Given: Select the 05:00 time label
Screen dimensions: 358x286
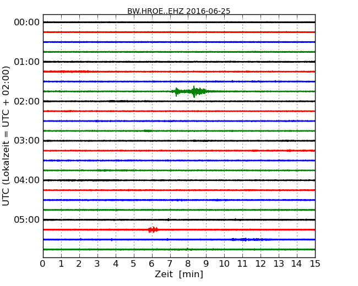Looking at the screenshot, I should 27,219.
